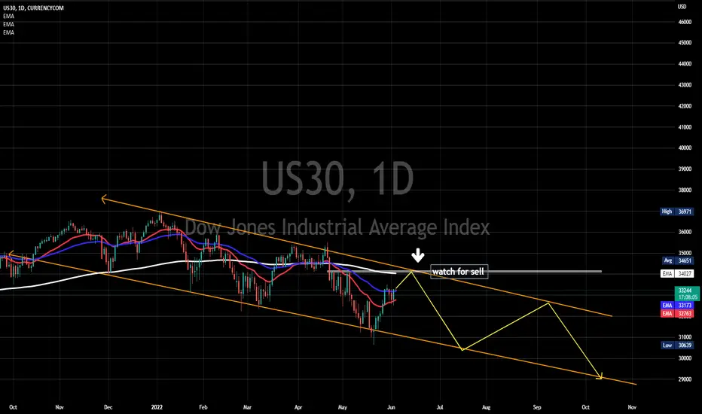Select the 'watch for sell' text annotation
The image size is (702, 414).
click(459, 272)
